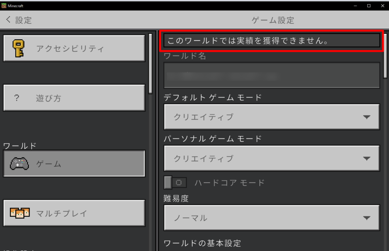The height and width of the screenshot is (251, 389).
Task: Click the back arrow chevron next to 設定
Action: (x=8, y=20)
